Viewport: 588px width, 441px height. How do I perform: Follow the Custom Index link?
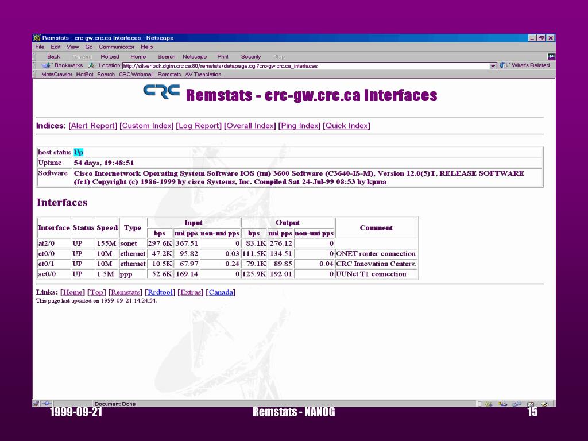(147, 126)
